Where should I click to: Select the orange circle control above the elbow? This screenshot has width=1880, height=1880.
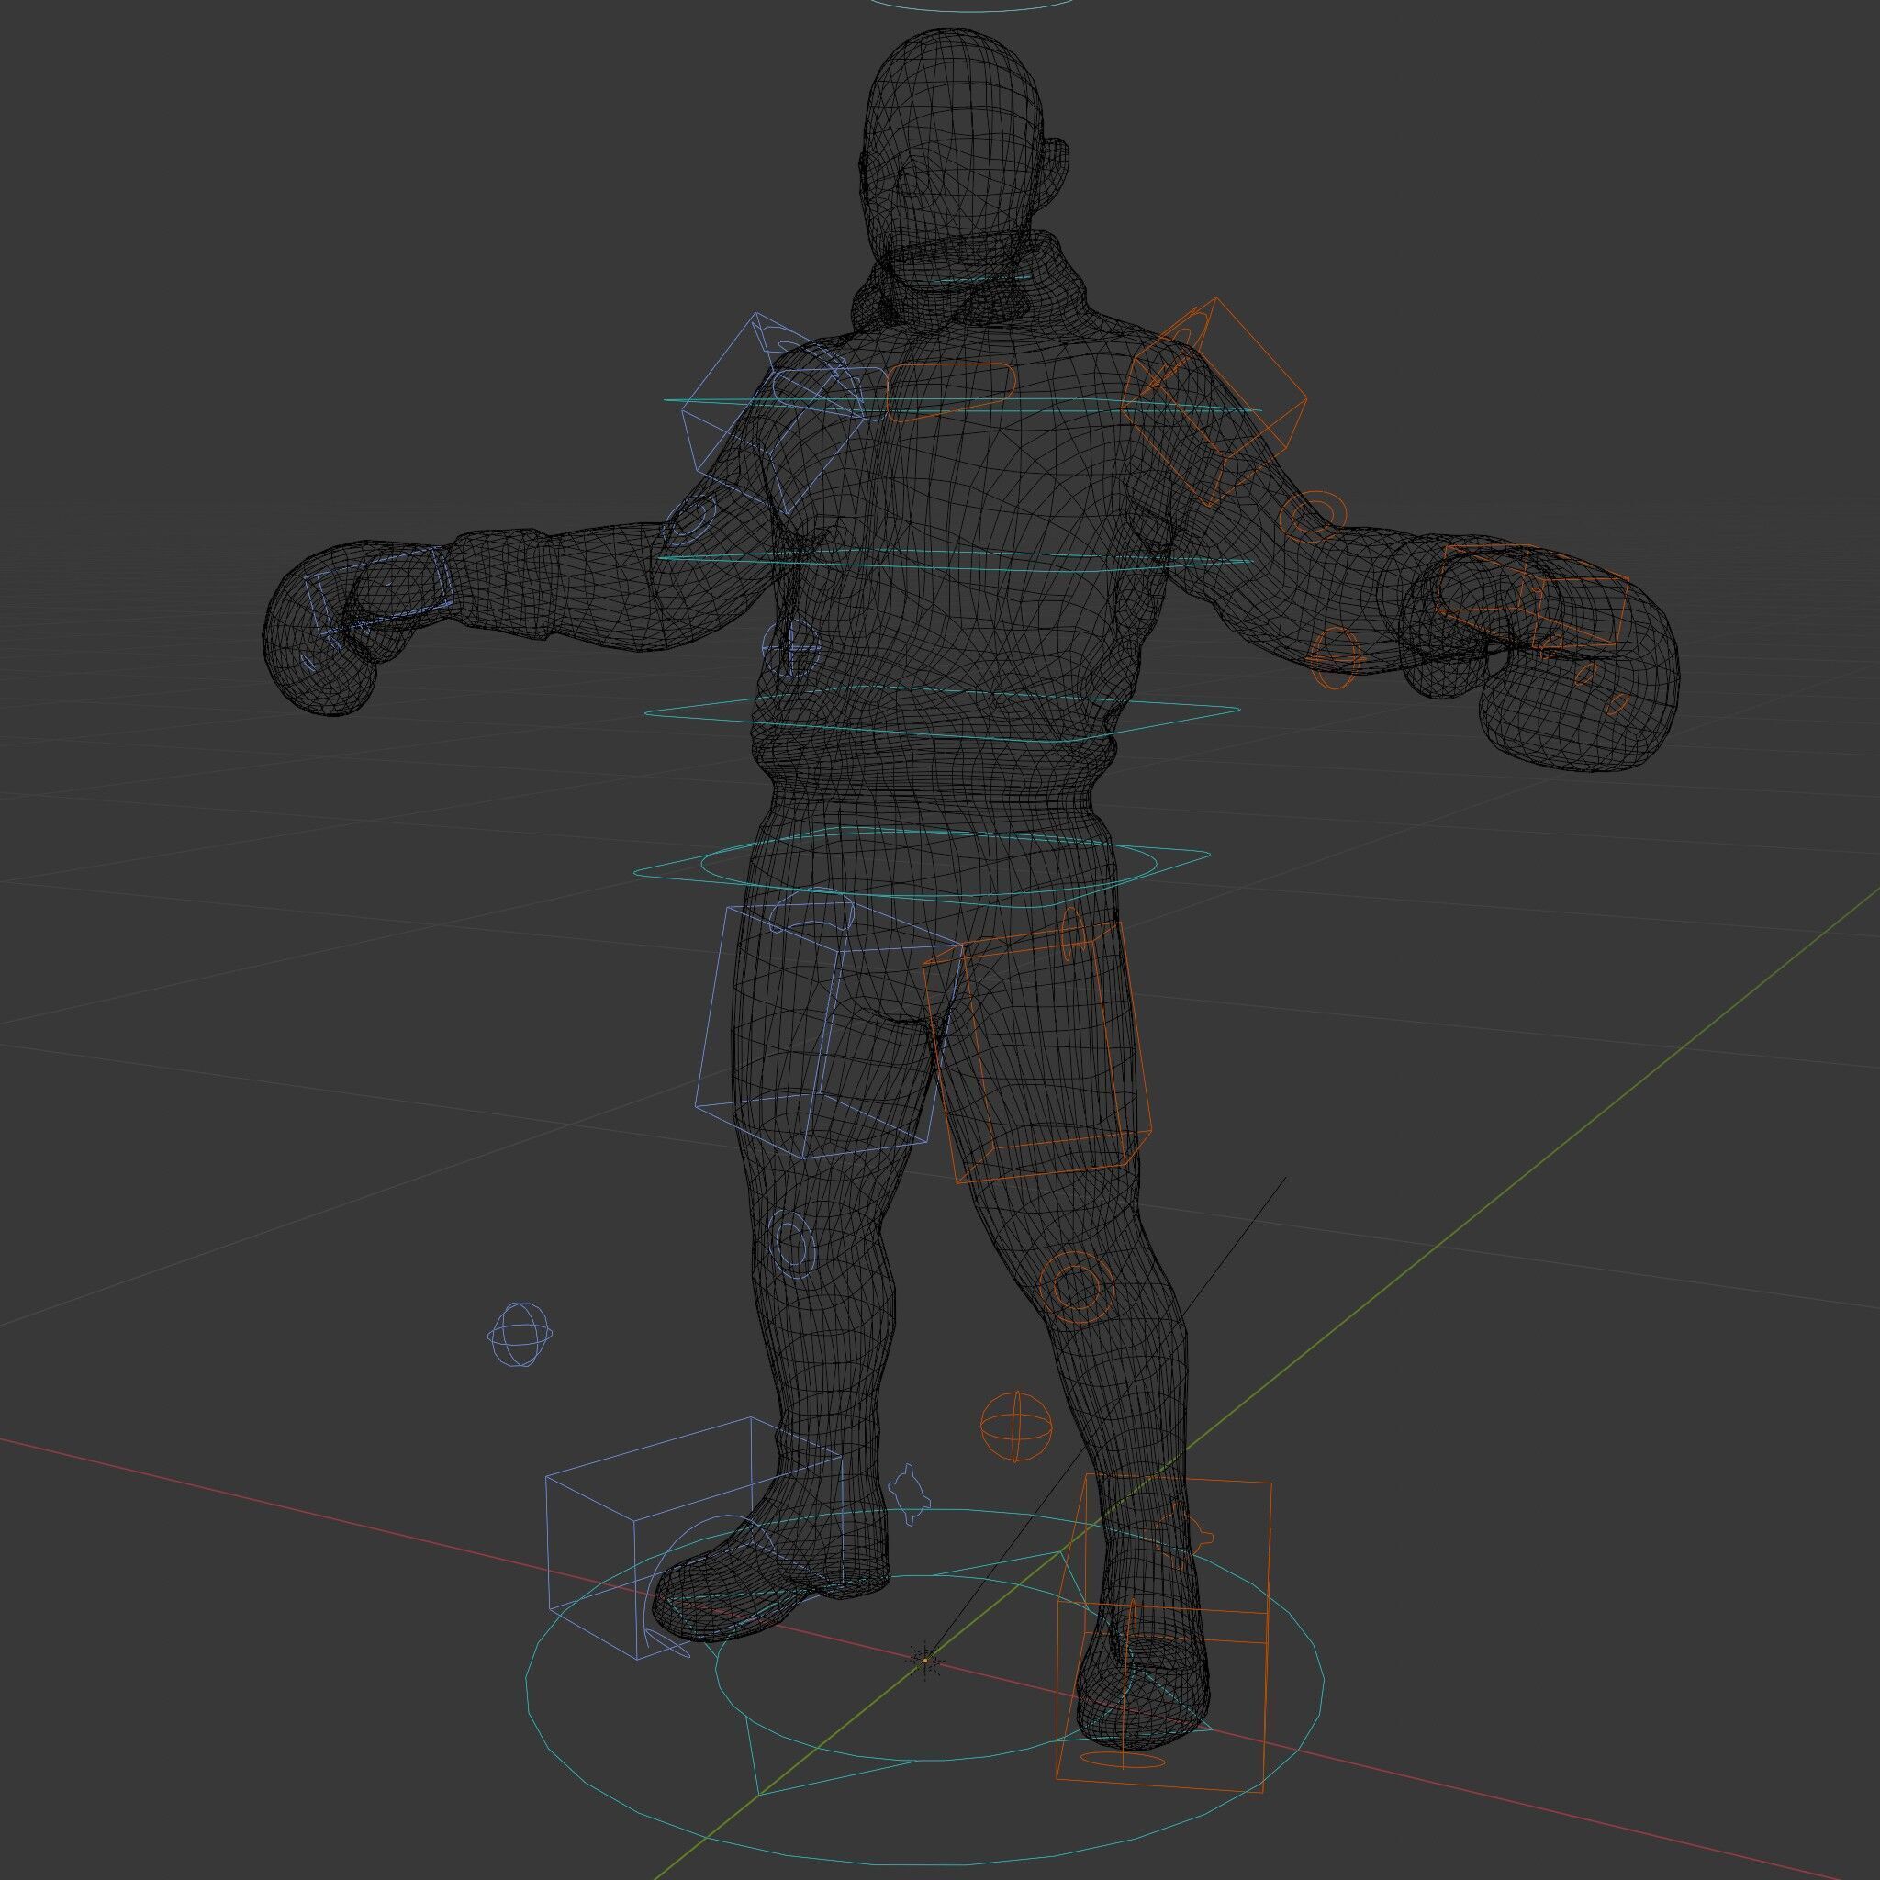[x=1313, y=515]
